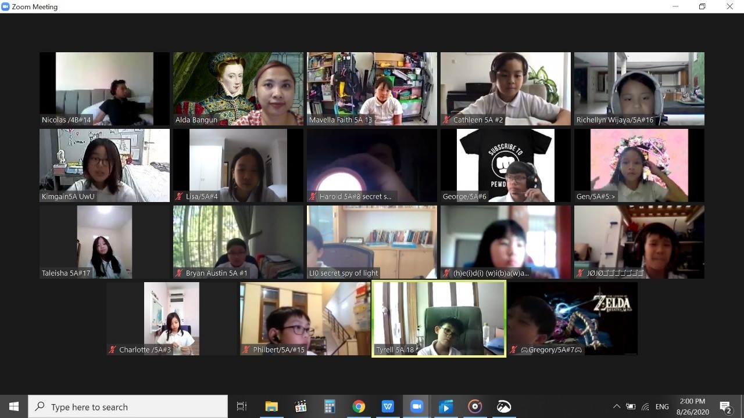Open the Windows Start menu
Image resolution: width=744 pixels, height=418 pixels.
tap(14, 406)
